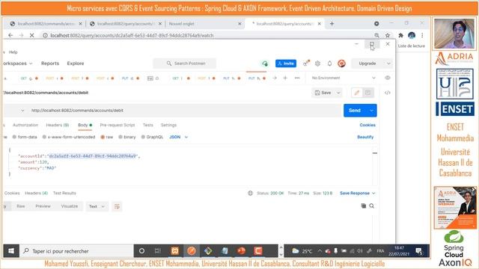
Task: Open the Postman settings gear icon
Action: 317,64
